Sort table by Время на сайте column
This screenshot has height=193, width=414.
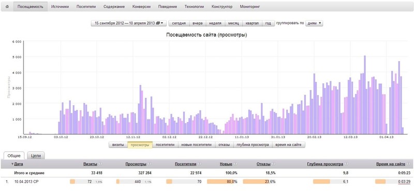[x=391, y=164]
